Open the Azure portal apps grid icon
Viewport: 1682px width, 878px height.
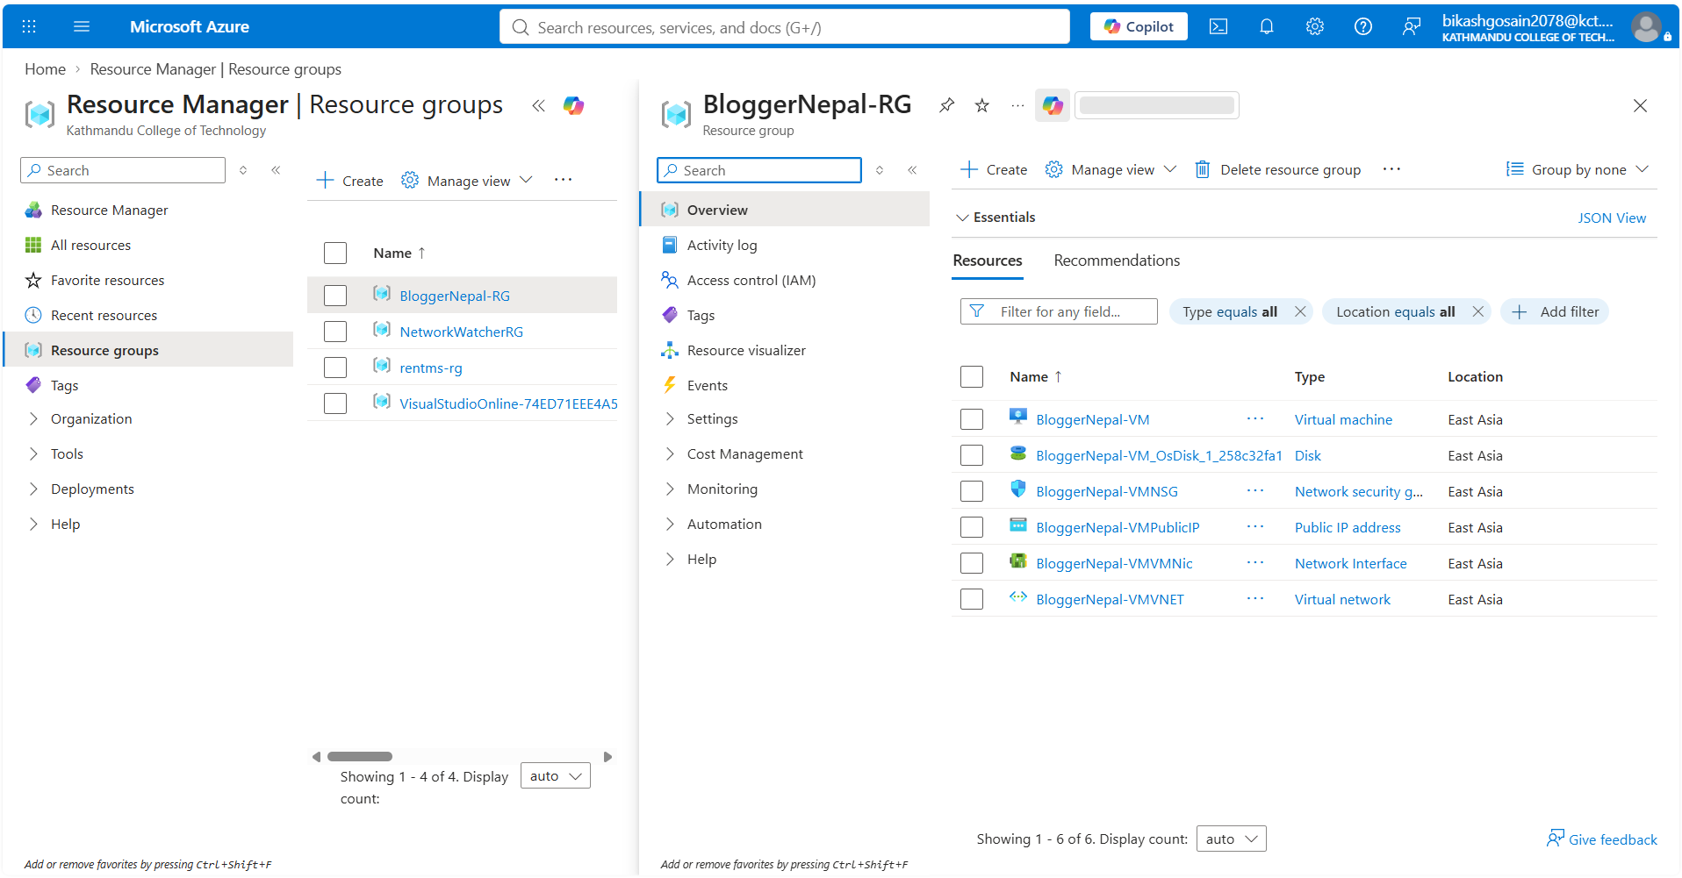[29, 26]
